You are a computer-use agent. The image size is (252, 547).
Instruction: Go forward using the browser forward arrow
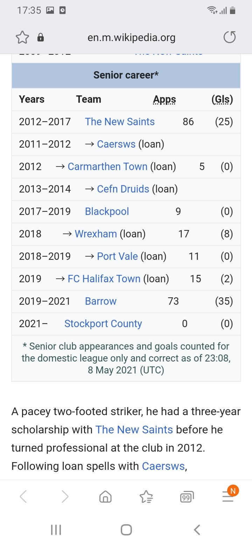click(65, 497)
